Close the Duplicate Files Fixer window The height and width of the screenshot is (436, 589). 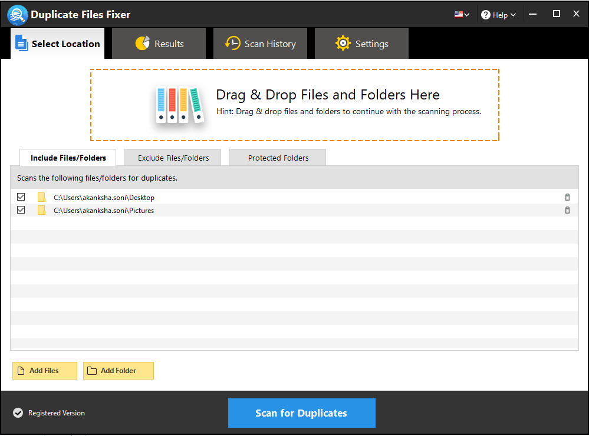(x=576, y=14)
